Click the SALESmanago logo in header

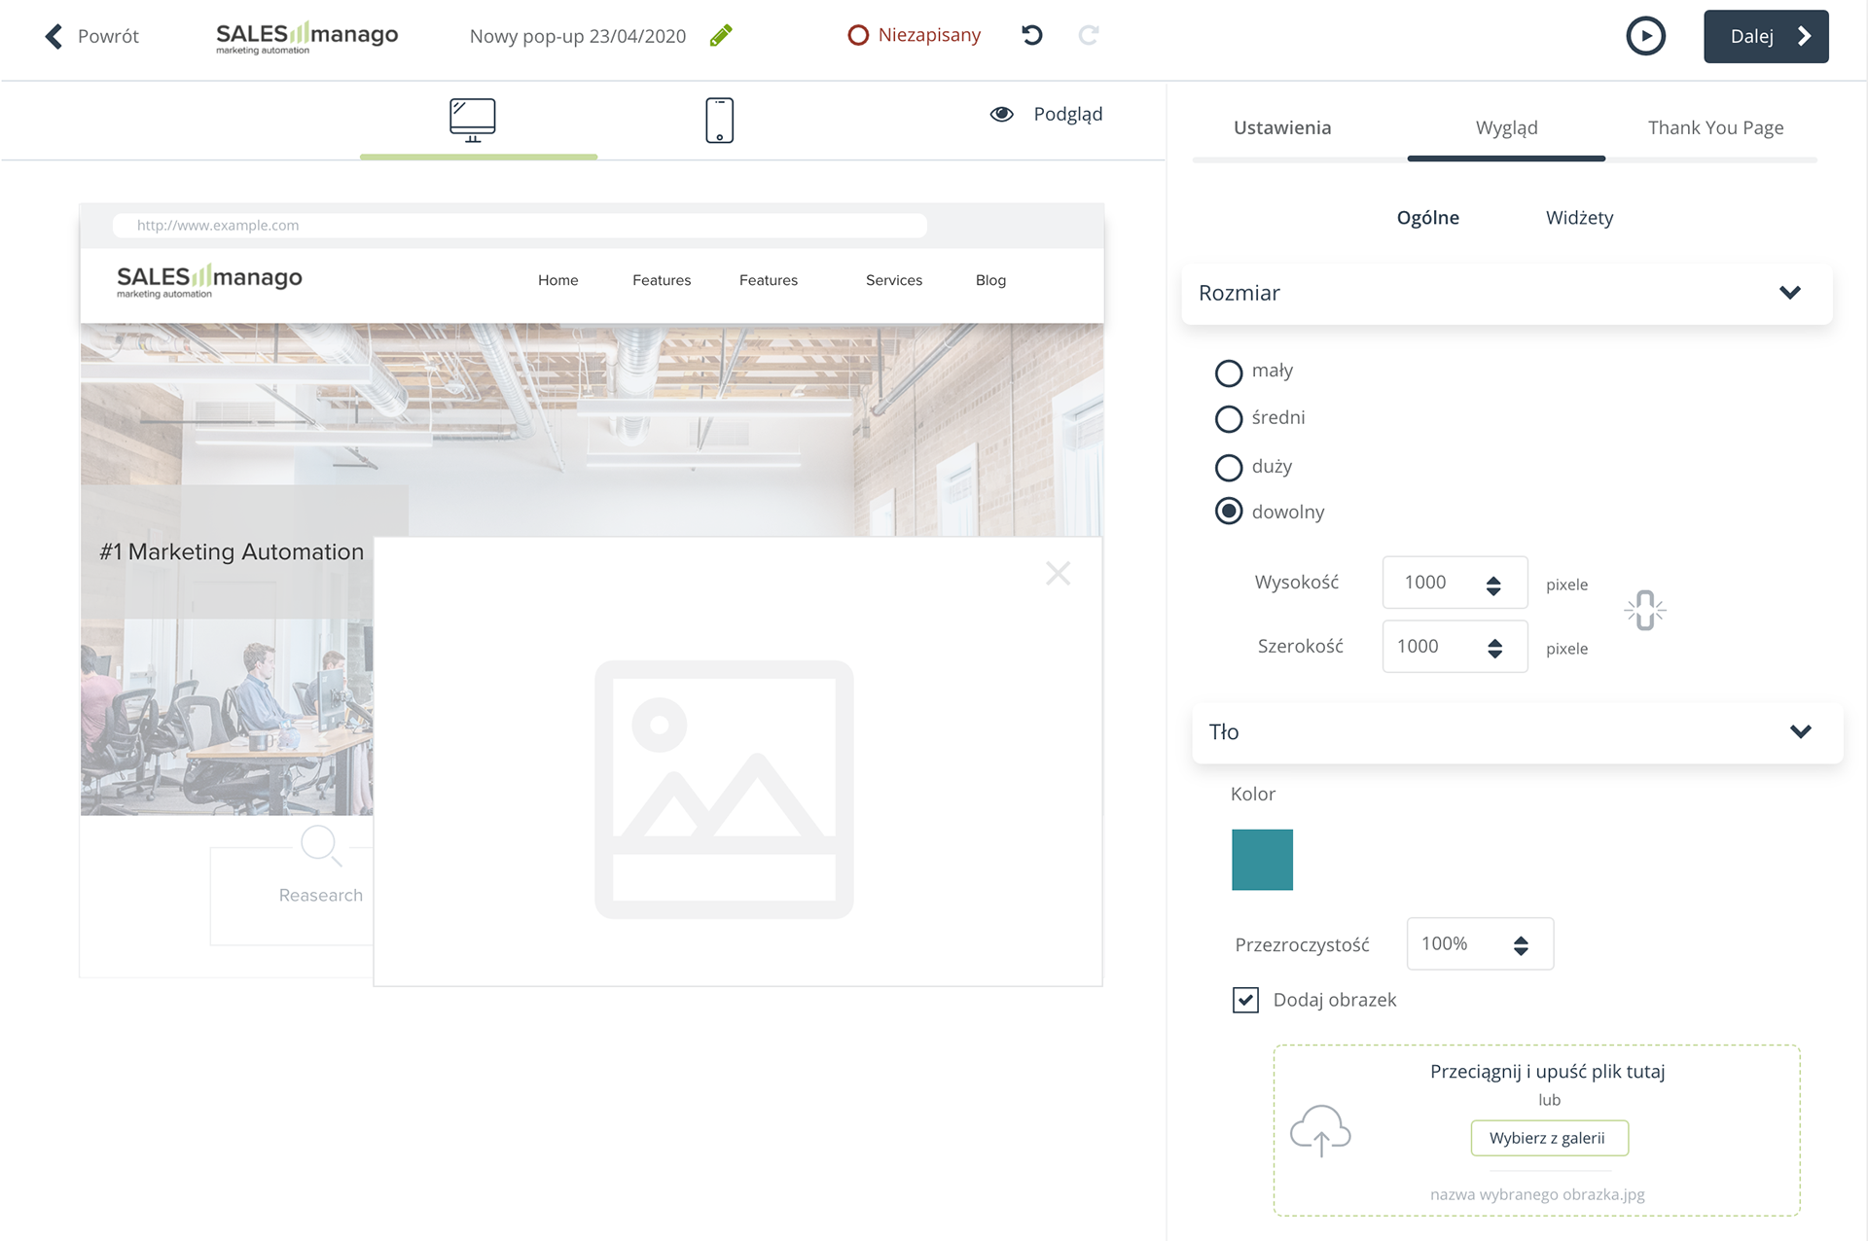(x=306, y=37)
